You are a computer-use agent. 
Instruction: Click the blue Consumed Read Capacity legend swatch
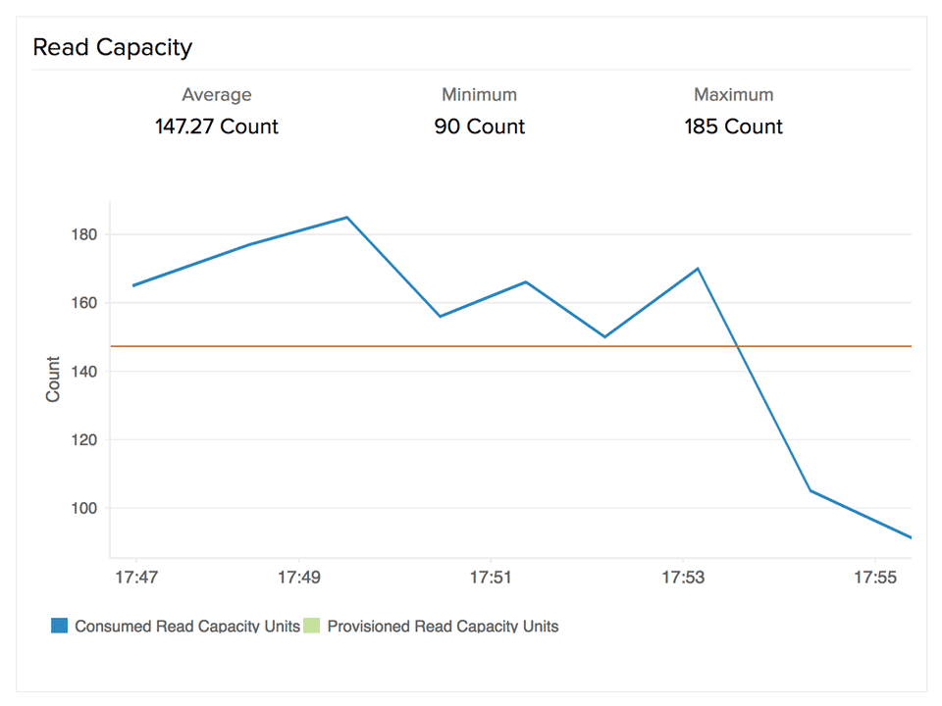60,626
